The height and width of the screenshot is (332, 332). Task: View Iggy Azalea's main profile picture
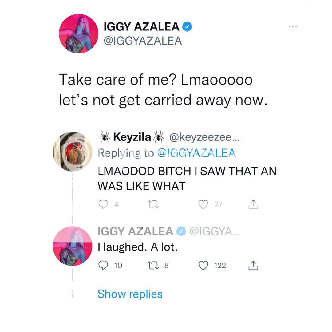point(78,34)
